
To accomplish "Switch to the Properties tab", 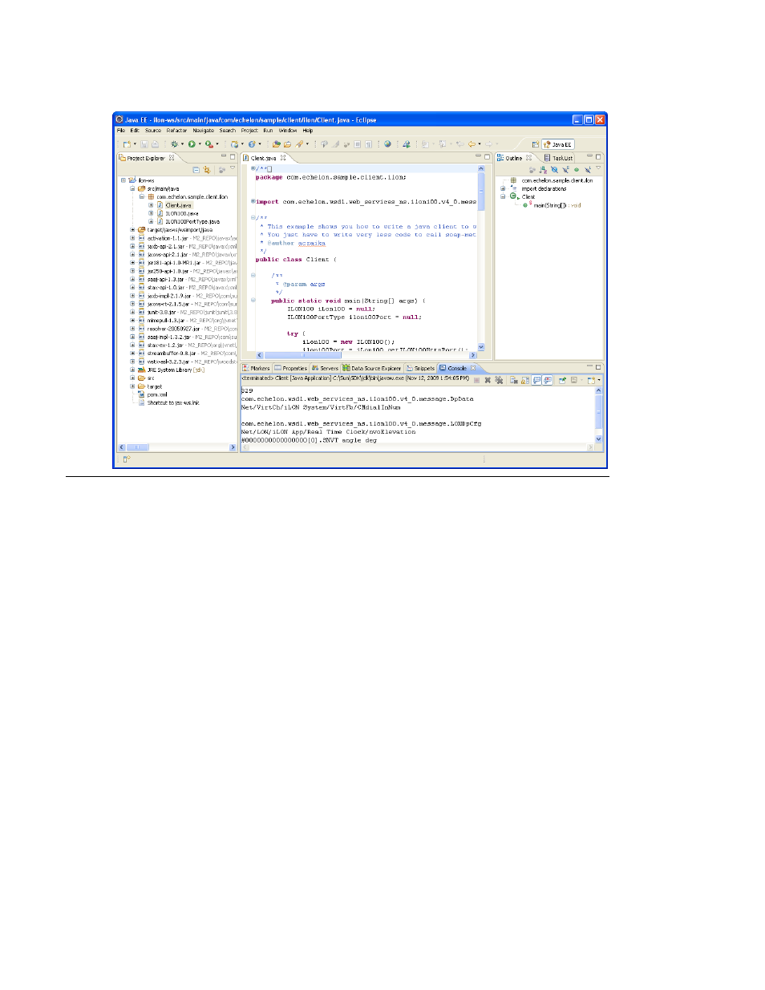I will coord(291,368).
